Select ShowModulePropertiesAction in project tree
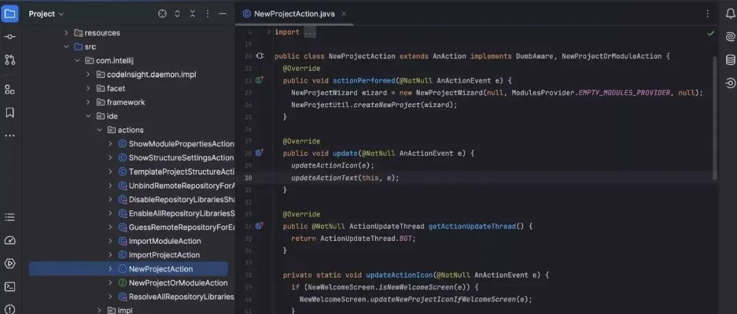This screenshot has height=314, width=737. (182, 144)
